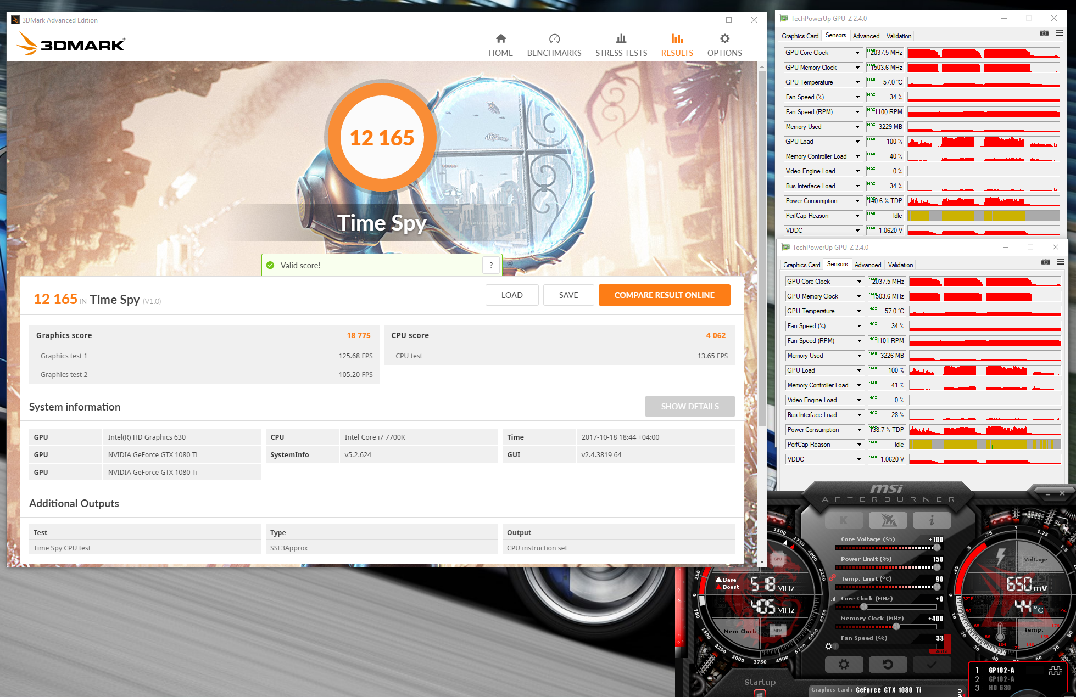
Task: Expand the GPU Core Clock dropdown in top GPU-Z
Action: 857,53
